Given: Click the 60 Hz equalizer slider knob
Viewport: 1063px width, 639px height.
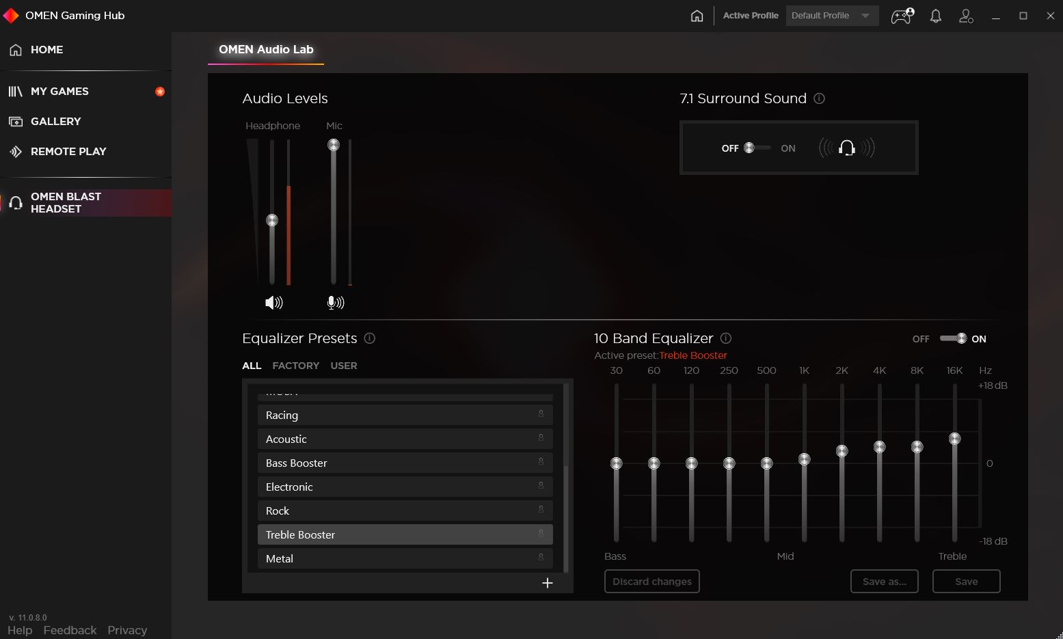Looking at the screenshot, I should point(654,463).
